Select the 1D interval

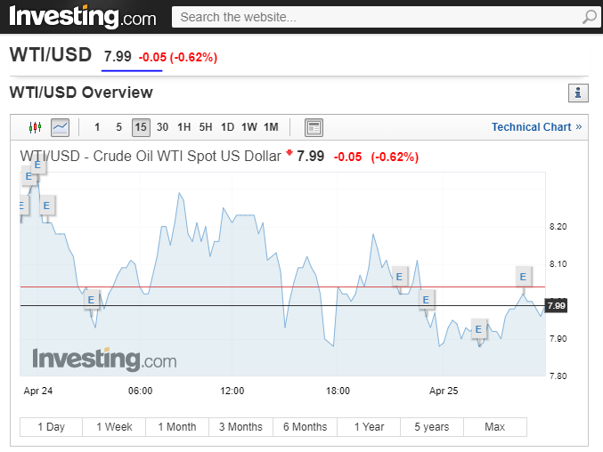(227, 127)
